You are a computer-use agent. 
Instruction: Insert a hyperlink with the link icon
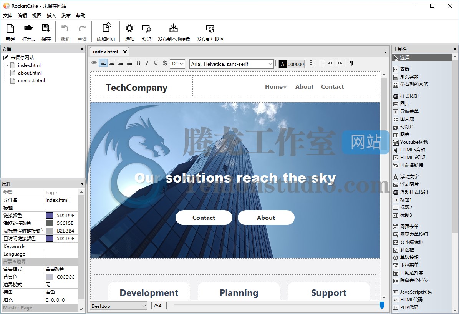pyautogui.click(x=94, y=63)
